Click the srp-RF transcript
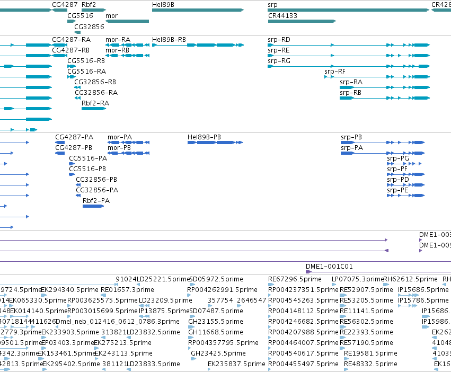The height and width of the screenshot is (372, 451). coord(377,77)
